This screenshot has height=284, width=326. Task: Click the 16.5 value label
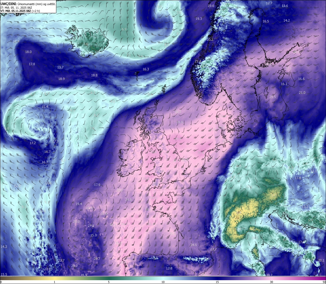pos(266,21)
